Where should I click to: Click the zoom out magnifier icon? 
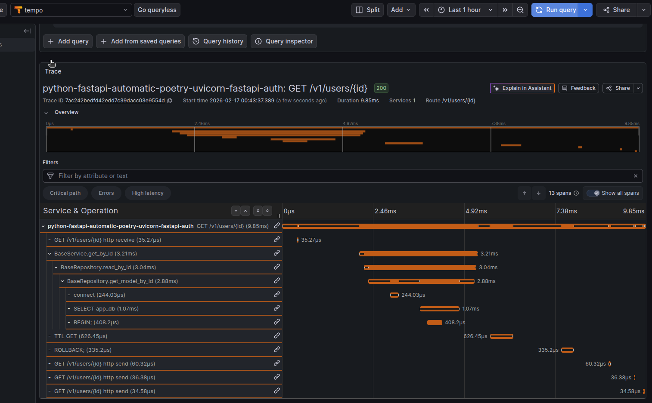[520, 9]
